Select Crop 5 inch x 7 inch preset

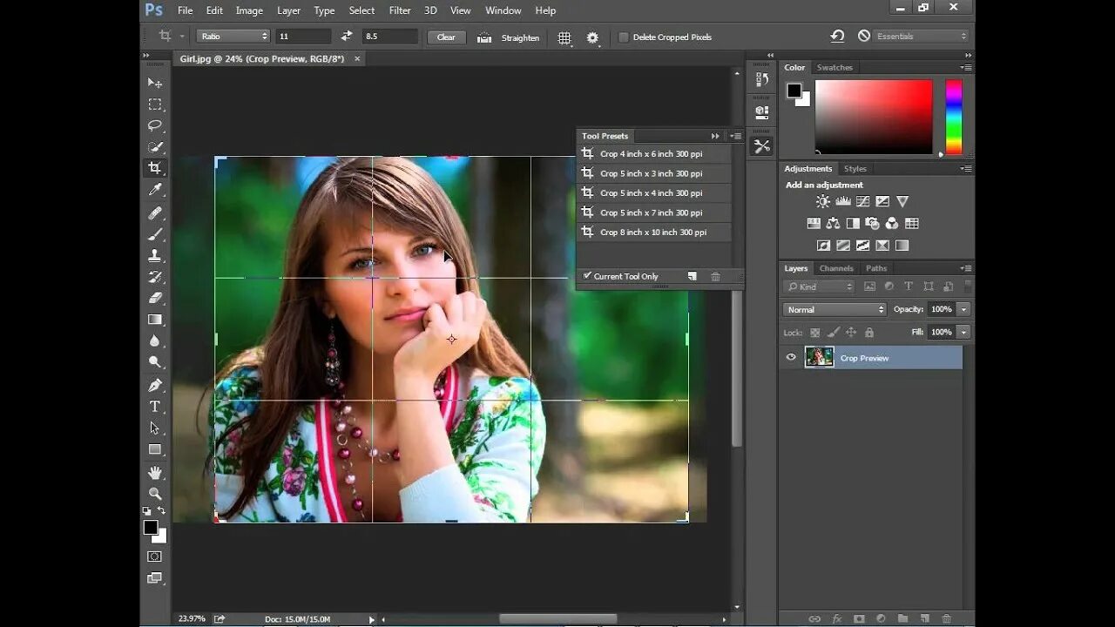tap(653, 212)
